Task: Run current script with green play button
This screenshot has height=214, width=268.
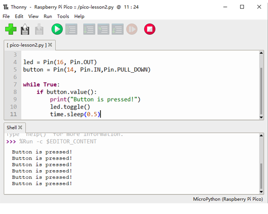Action: [x=57, y=29]
